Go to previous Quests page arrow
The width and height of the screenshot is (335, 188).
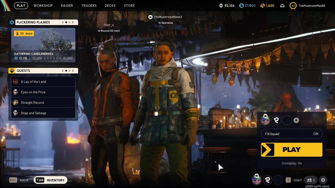[x=63, y=71]
